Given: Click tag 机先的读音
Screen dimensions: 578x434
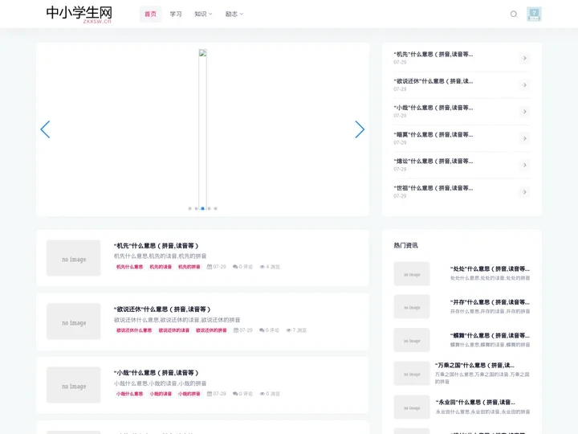Looking at the screenshot, I should [161, 267].
